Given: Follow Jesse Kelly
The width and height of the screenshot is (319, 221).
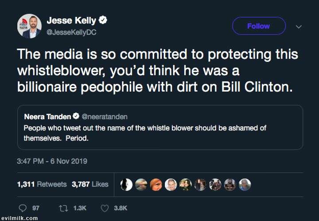Looking at the screenshot, I should (259, 26).
